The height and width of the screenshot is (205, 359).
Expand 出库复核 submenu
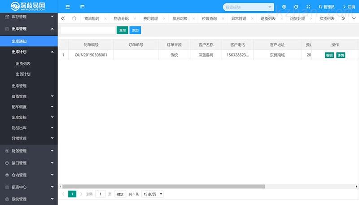point(29,118)
